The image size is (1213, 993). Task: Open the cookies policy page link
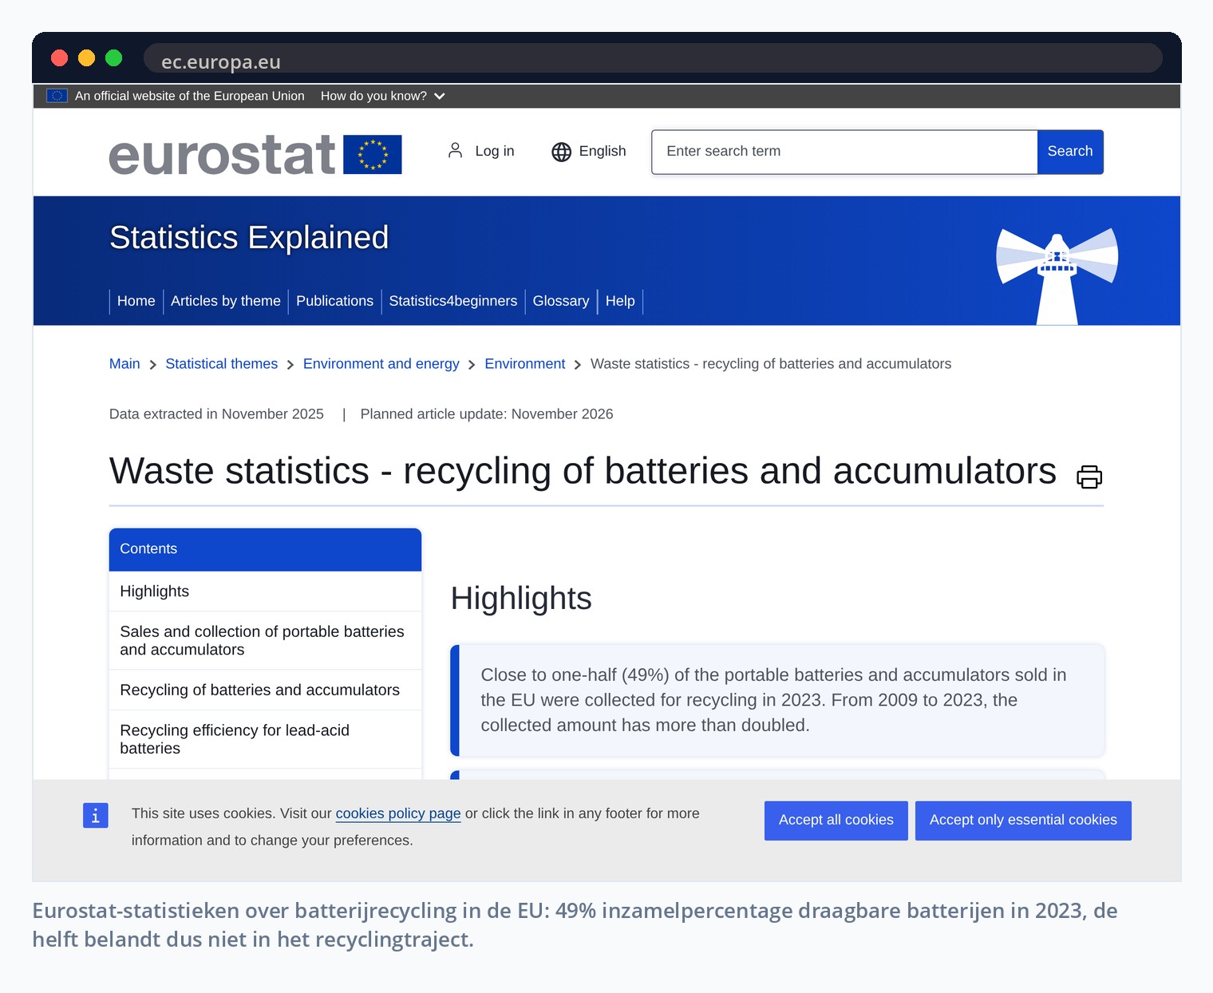point(398,813)
